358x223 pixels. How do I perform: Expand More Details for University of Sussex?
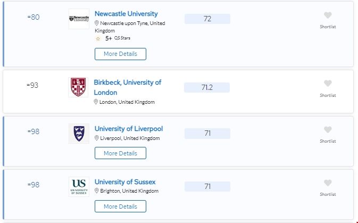[120, 207]
